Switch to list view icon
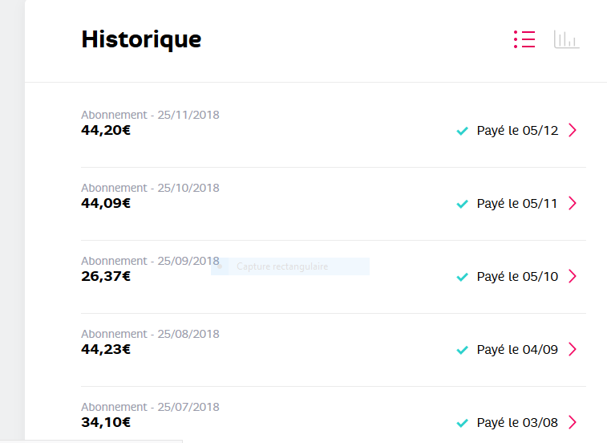 coord(524,39)
